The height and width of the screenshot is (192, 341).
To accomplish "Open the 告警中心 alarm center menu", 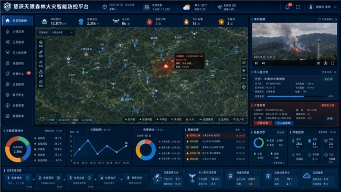I will coord(17,74).
